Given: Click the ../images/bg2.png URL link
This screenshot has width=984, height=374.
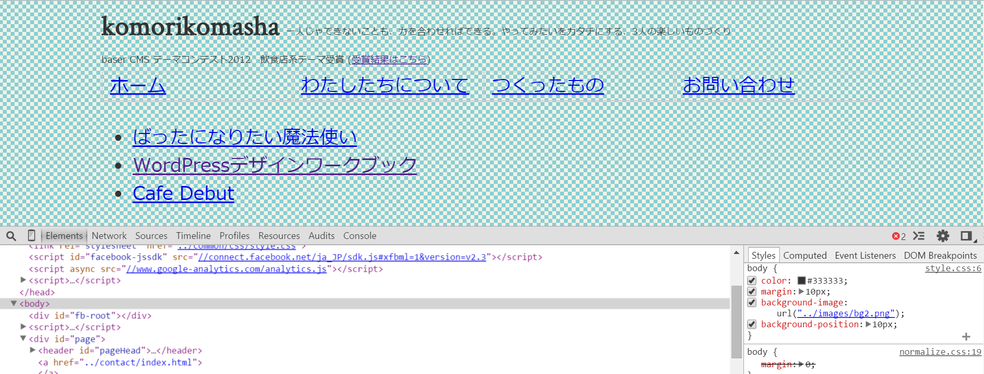Looking at the screenshot, I should tap(846, 314).
